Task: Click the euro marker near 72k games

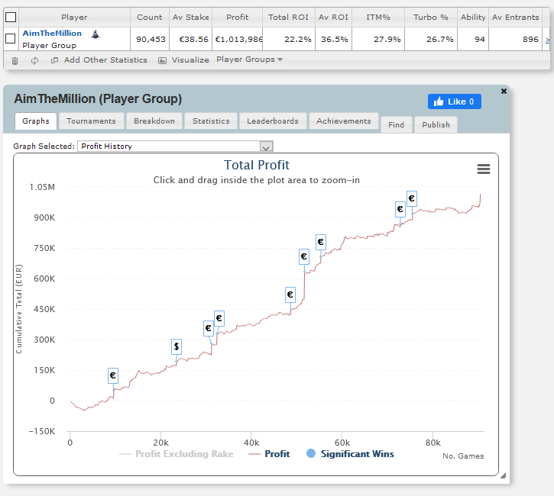Action: (400, 209)
